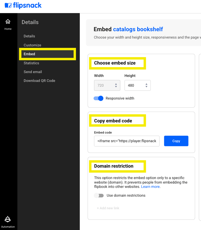Open the Details menu item
The width and height of the screenshot is (201, 230).
click(x=29, y=36)
